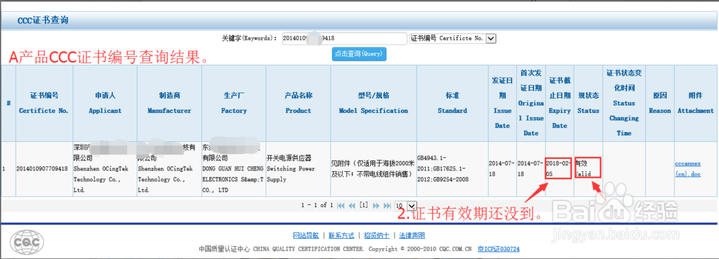Viewport: 719px width, 259px height.
Task: Go to previous page pagination icon
Action: [352, 205]
